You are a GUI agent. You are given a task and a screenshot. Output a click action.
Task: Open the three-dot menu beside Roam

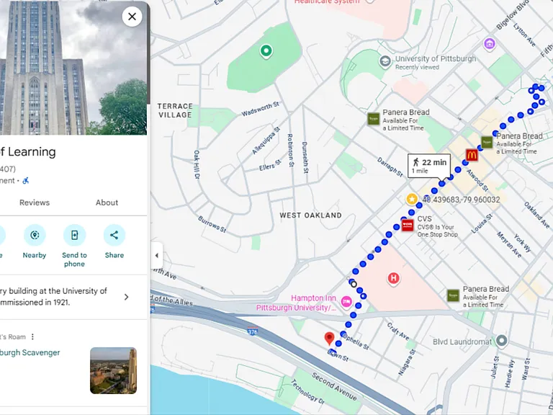point(32,336)
